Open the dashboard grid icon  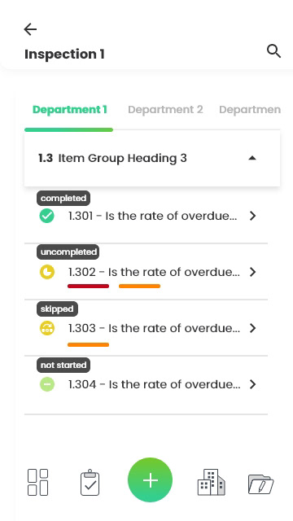tap(38, 482)
